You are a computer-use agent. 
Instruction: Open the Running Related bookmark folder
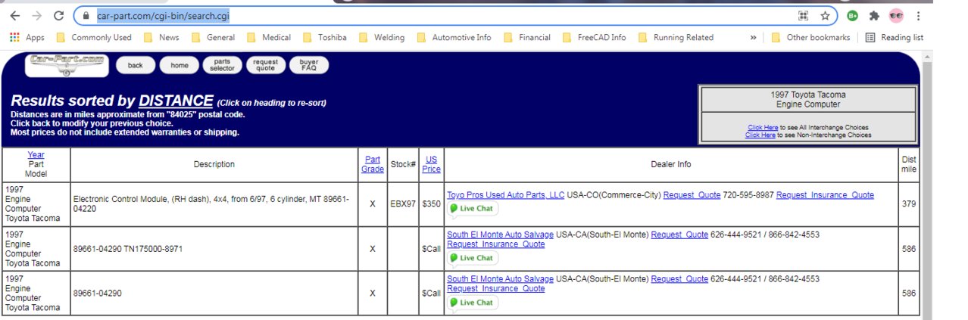676,37
